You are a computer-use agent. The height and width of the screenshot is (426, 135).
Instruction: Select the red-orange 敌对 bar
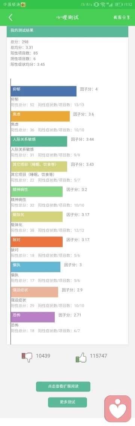pos(37,242)
